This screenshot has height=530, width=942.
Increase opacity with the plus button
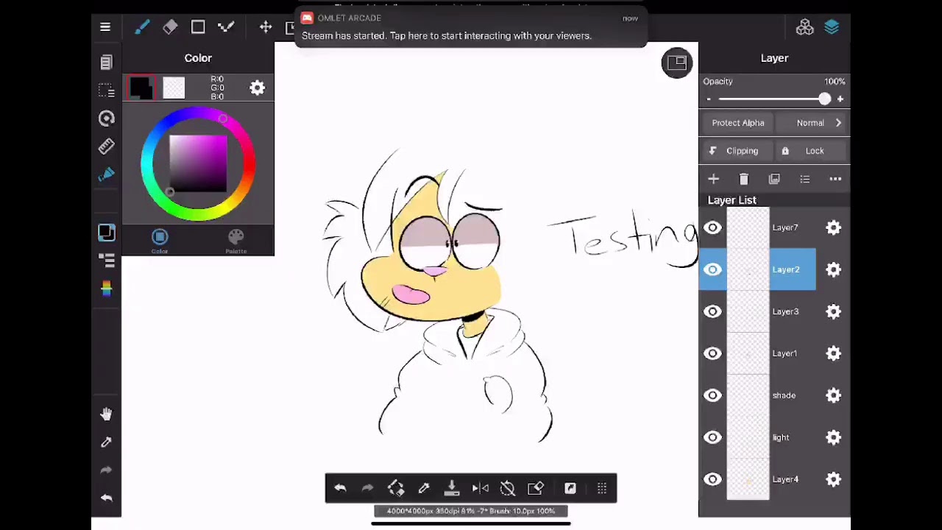click(840, 99)
